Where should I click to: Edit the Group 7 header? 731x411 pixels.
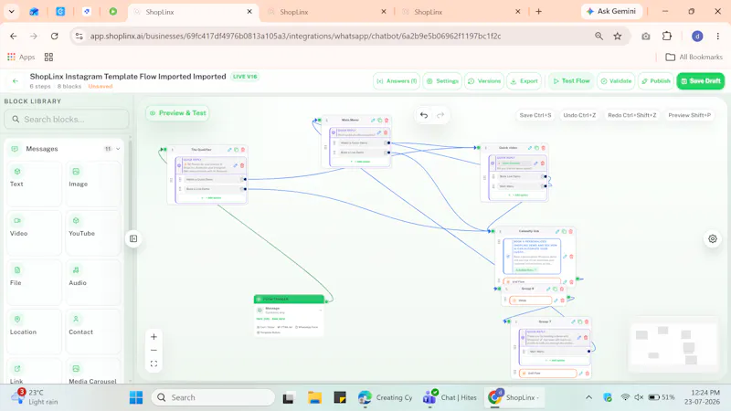574,321
